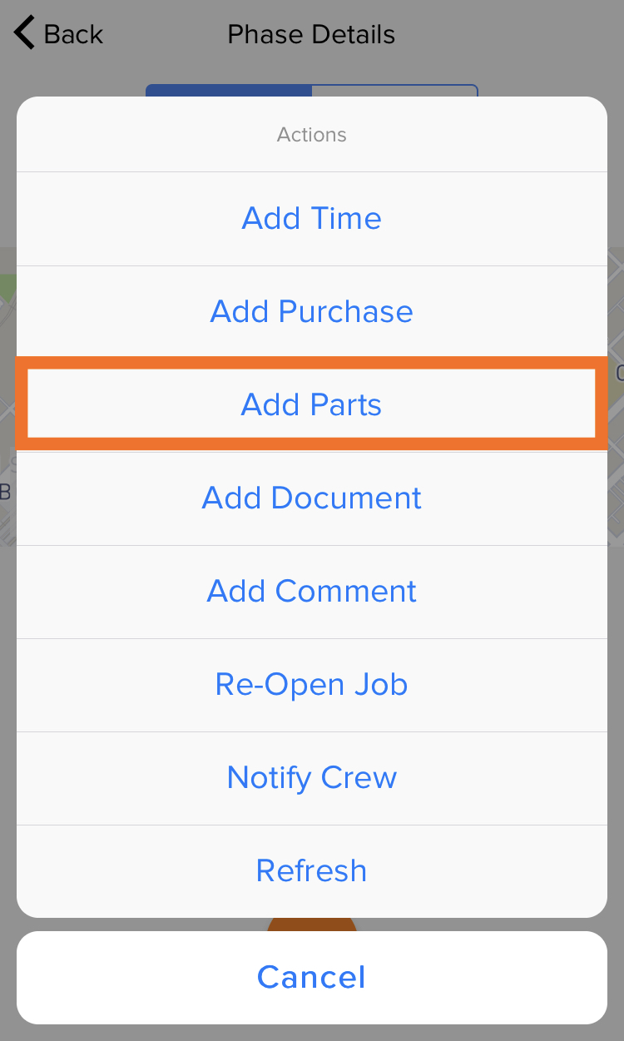Switch to the unfilled right segment tab
Image resolution: width=624 pixels, height=1041 pixels.
pos(395,90)
